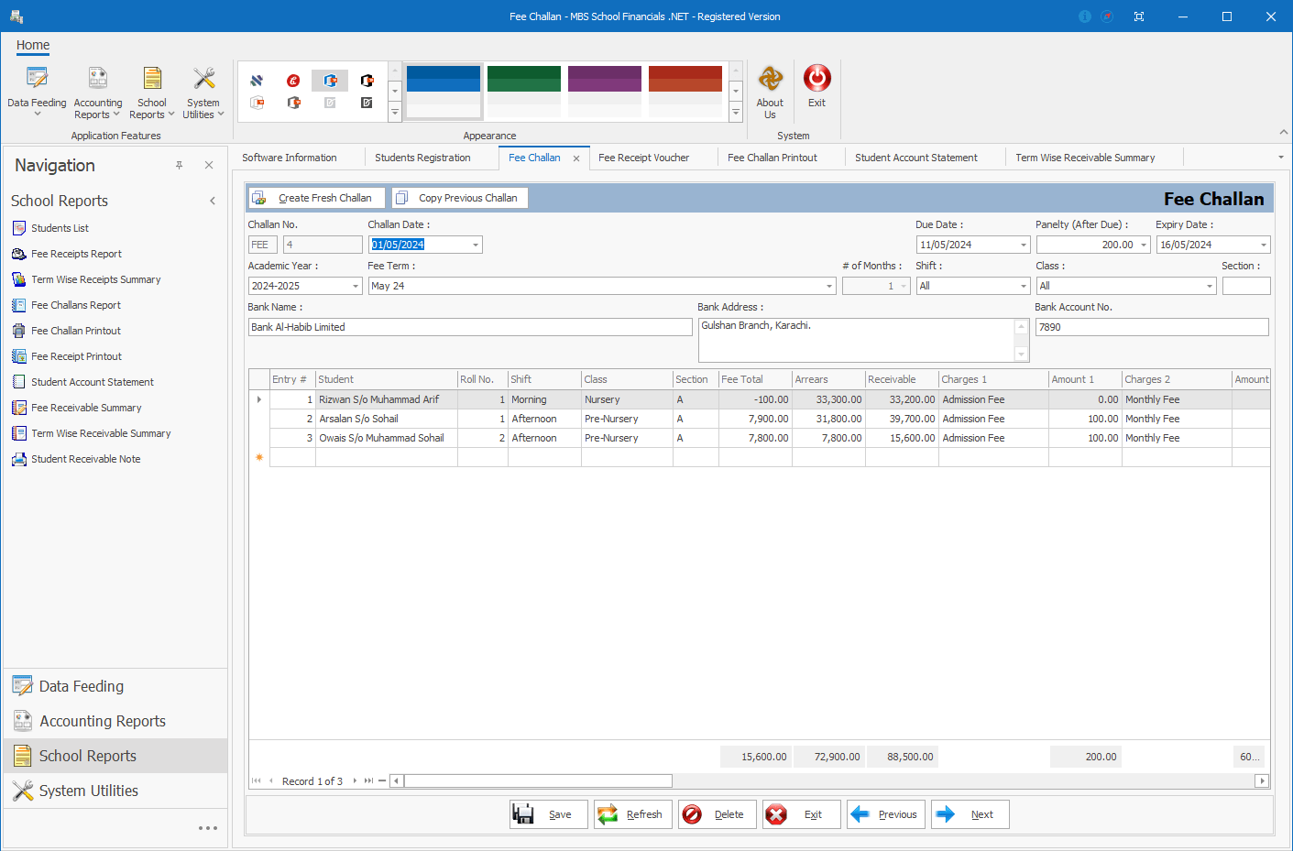Select the green appearance theme
The width and height of the screenshot is (1293, 851).
point(524,91)
